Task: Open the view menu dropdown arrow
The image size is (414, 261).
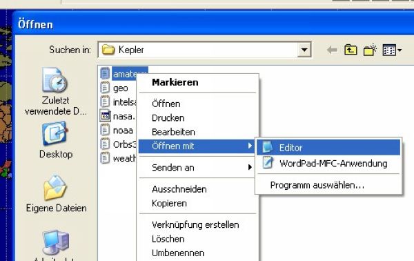Action: tap(400, 50)
